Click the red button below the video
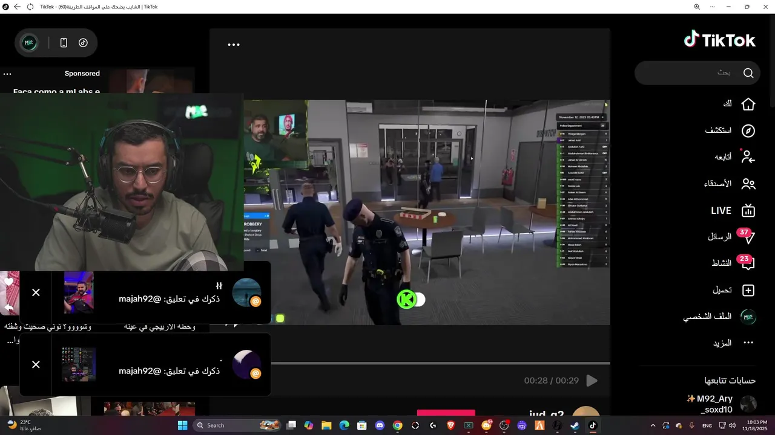Viewport: 775px width, 435px height. (446, 413)
